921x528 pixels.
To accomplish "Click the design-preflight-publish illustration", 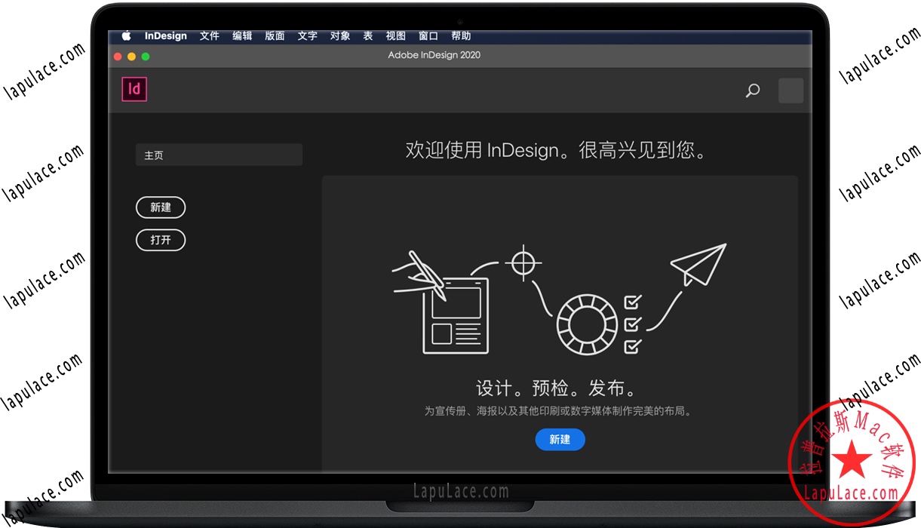I will click(x=559, y=299).
